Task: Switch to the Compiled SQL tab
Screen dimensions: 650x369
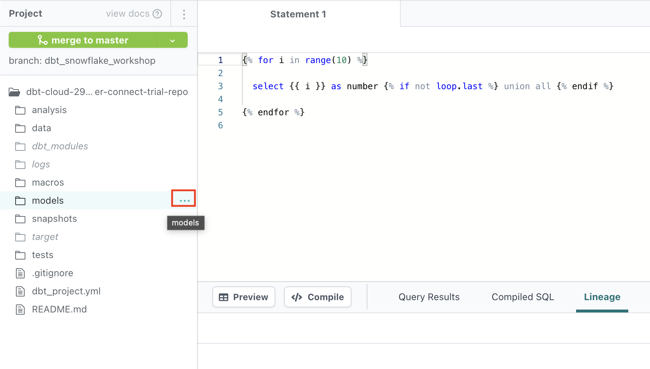Action: [x=522, y=297]
